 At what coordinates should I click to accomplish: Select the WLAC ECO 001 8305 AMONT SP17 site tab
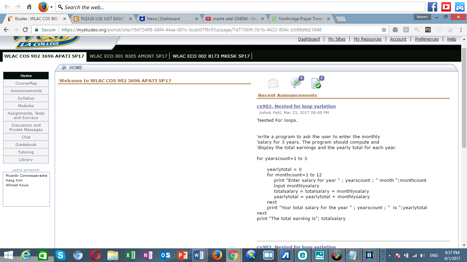click(x=128, y=56)
